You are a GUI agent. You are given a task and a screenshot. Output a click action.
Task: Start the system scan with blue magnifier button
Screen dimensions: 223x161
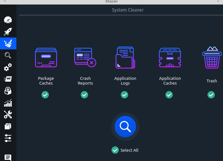click(125, 127)
